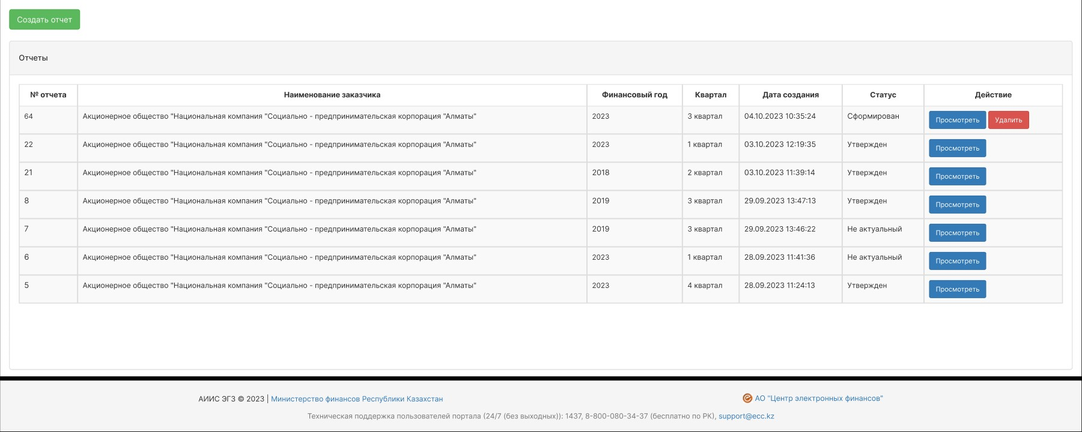
Task: Click customer name in report 8 row
Action: (279, 201)
